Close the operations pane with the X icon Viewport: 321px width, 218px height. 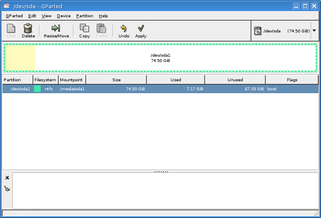pos(7,178)
